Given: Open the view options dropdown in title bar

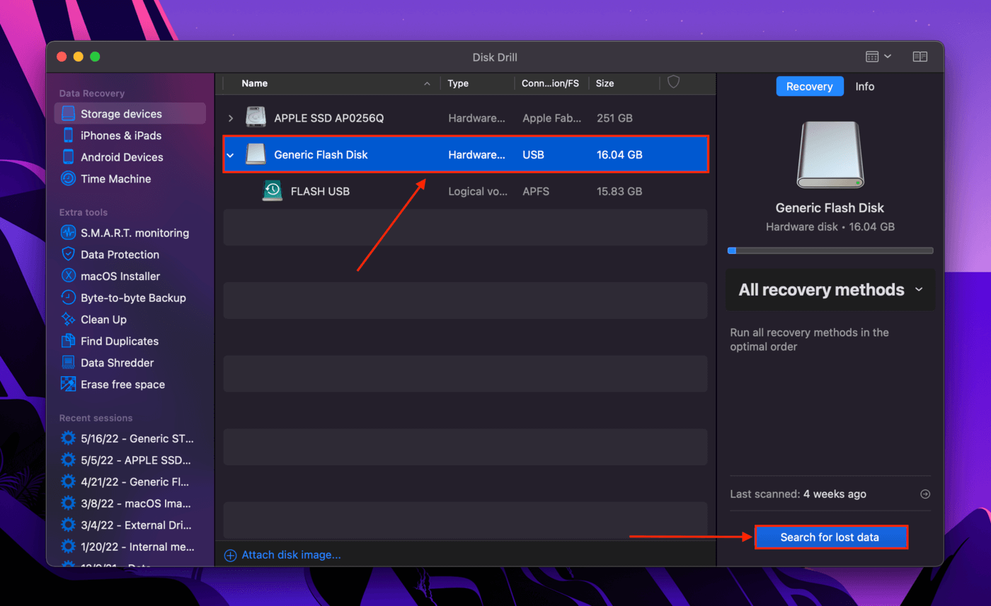Looking at the screenshot, I should pos(878,57).
